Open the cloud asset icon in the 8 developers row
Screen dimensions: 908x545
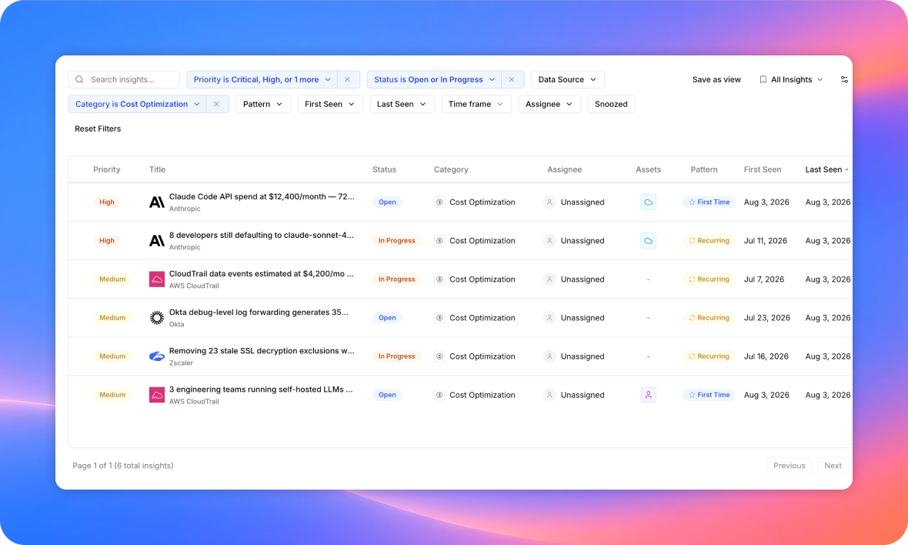pyautogui.click(x=649, y=240)
